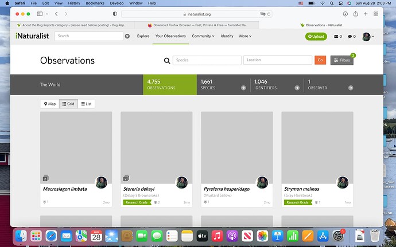This screenshot has width=396, height=247.
Task: Click Safari privacy shield icon
Action: [x=115, y=14]
